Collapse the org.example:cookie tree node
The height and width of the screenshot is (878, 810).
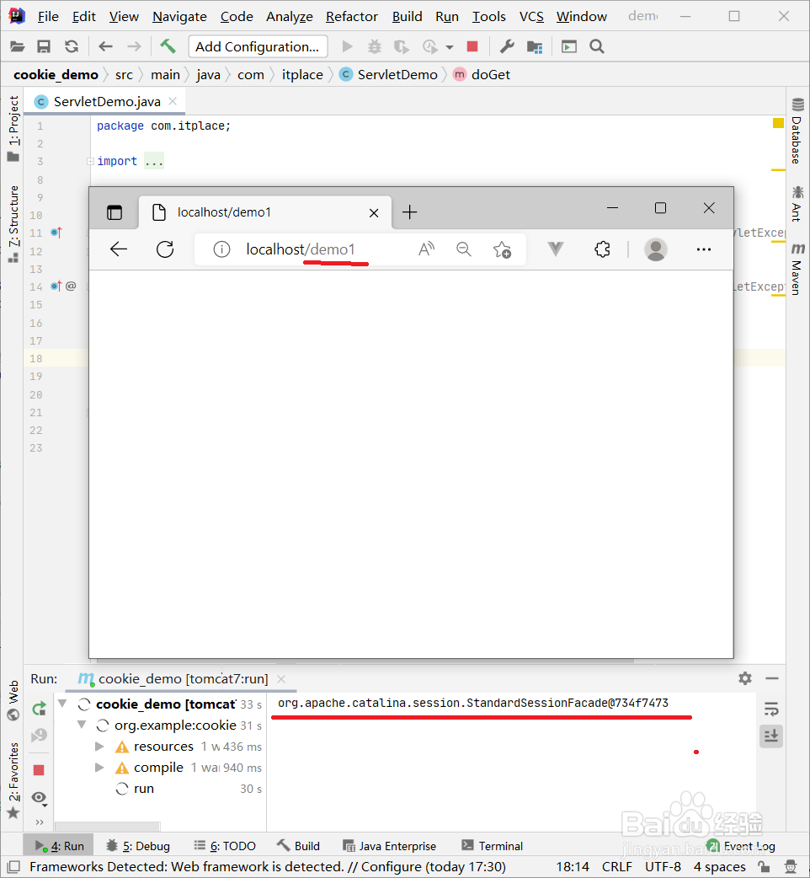click(82, 725)
